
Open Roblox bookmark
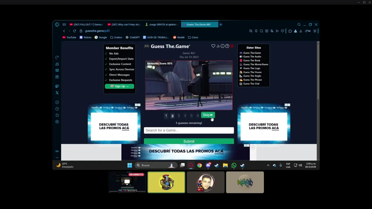click(x=85, y=37)
